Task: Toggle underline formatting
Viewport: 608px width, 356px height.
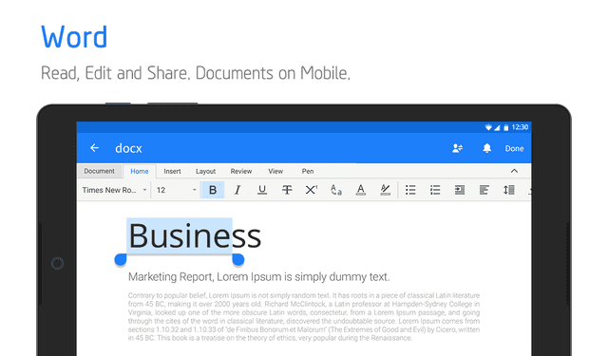Action: pos(262,190)
